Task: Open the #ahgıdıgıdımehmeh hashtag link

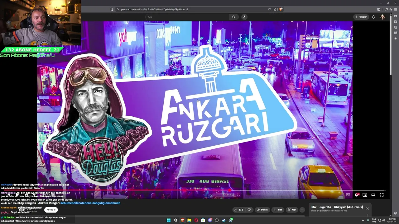Action: click(106, 203)
